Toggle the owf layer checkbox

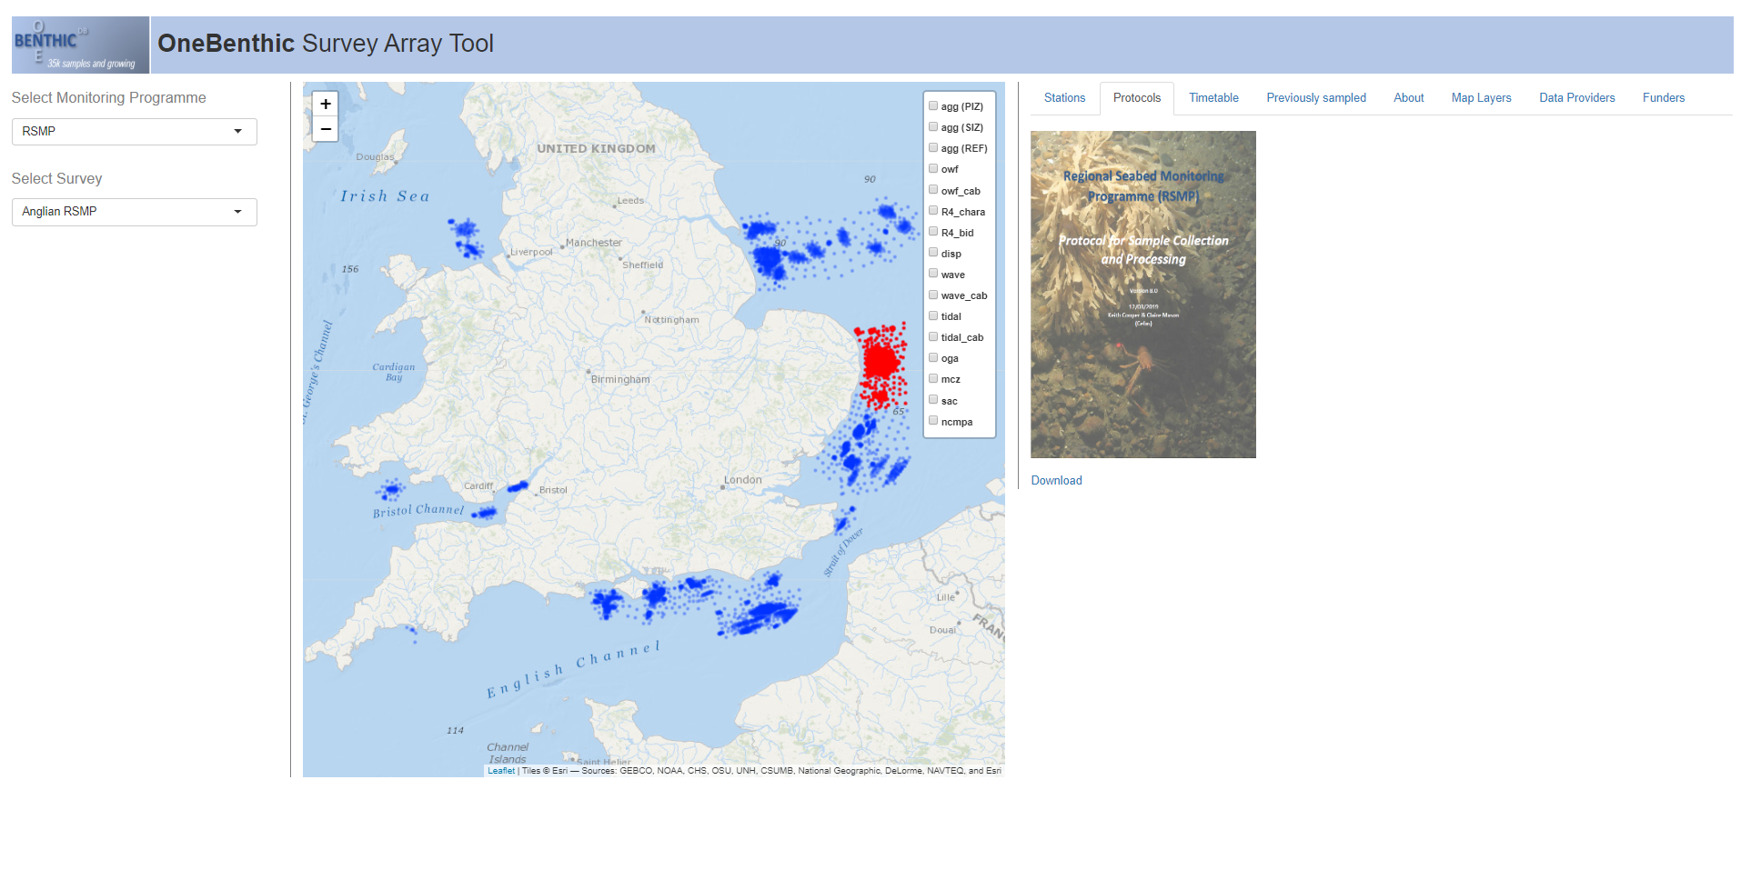tap(933, 169)
